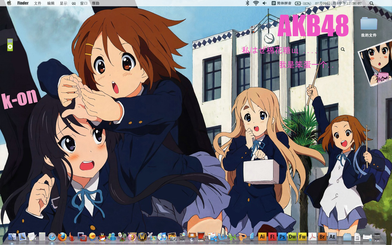This screenshot has width=392, height=245.
Task: Open iPhoto camera icon
Action: [x=172, y=237]
